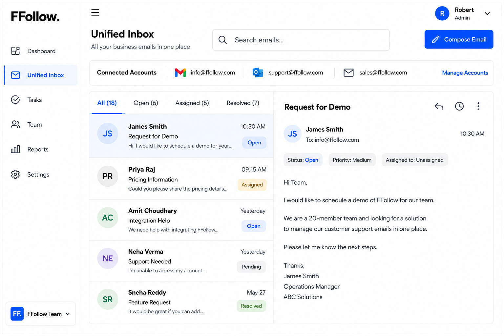Switch to the Assigned (5) tab

(192, 103)
